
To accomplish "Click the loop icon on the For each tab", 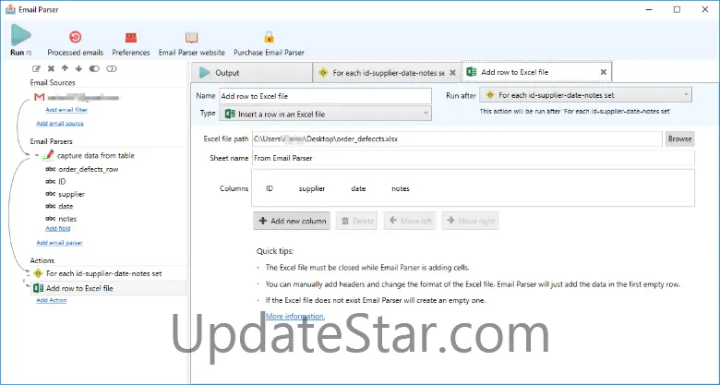I will point(323,73).
